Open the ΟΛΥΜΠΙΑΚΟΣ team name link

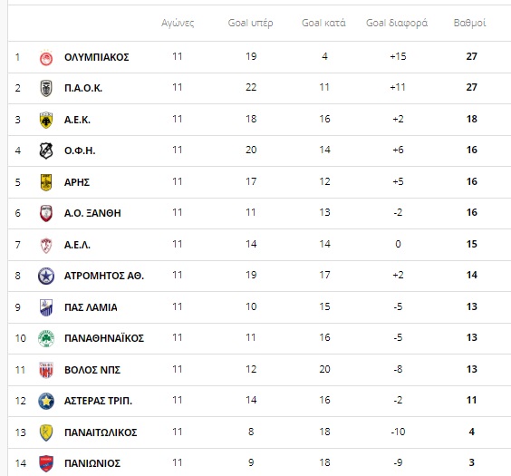96,57
